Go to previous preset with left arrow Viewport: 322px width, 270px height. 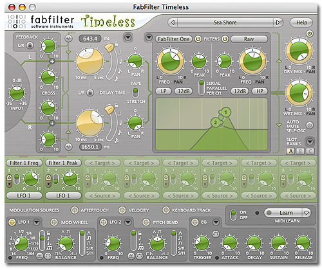click(x=173, y=22)
